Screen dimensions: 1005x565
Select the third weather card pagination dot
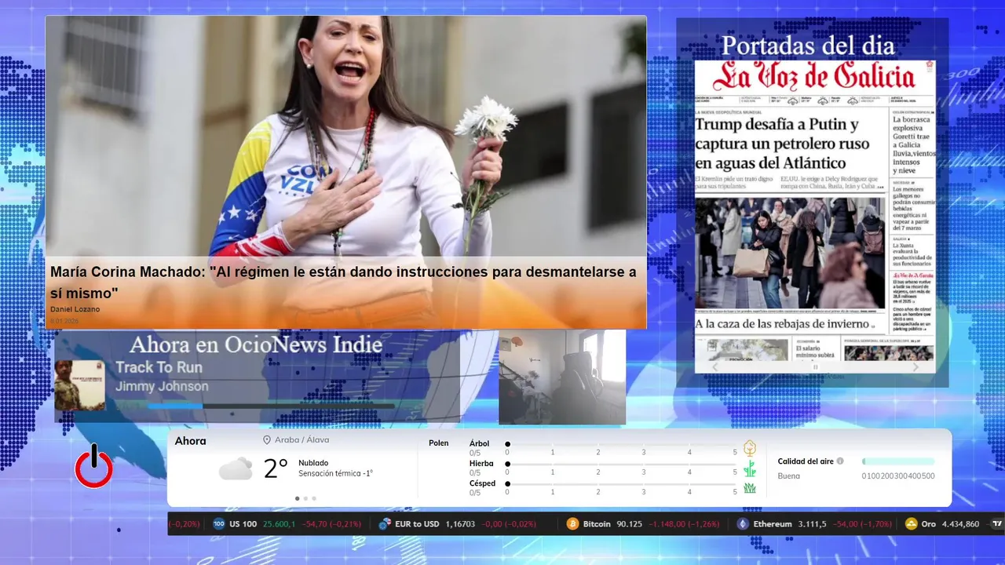coord(314,498)
